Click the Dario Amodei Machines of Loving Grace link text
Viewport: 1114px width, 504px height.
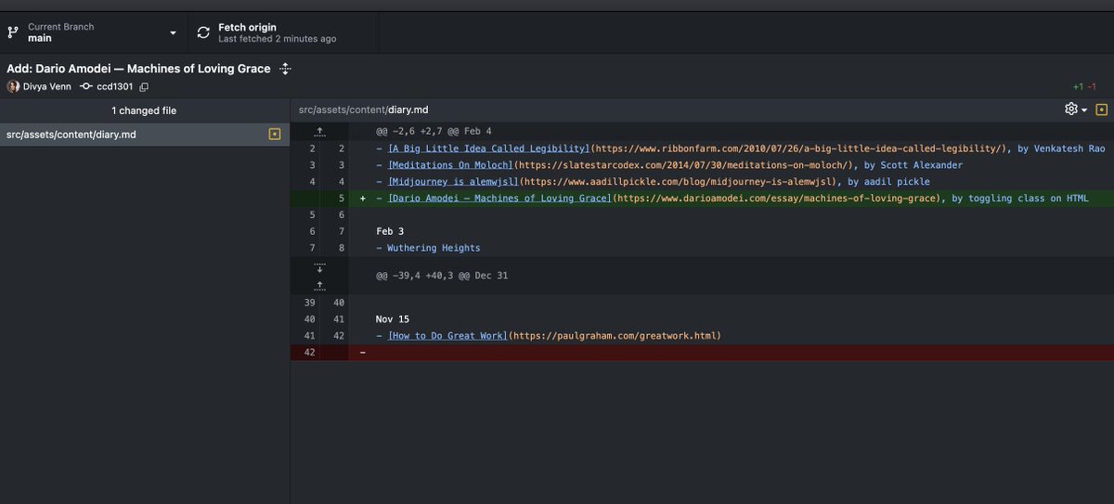[499, 199]
